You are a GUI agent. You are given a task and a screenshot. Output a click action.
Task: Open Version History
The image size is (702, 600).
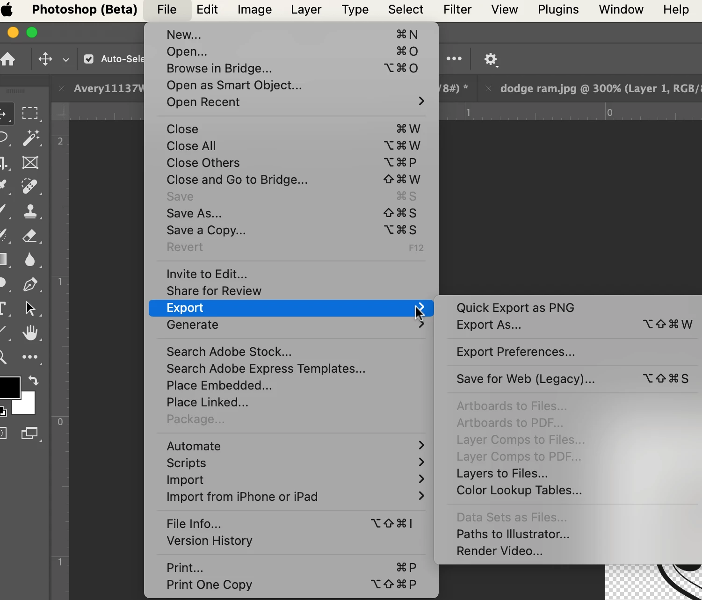point(291,541)
